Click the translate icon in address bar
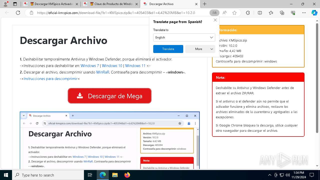The height and width of the screenshot is (180, 320). 214,13
